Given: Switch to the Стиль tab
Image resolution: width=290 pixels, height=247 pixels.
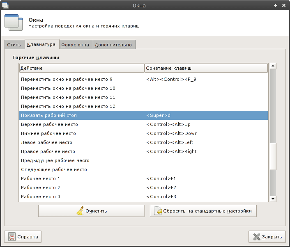Looking at the screenshot, I should (14, 44).
